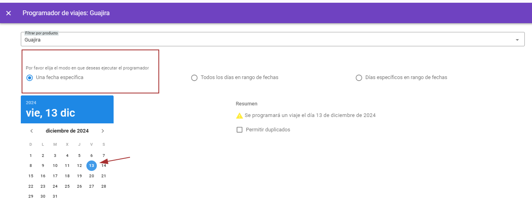Select 'Una fecha específica' radio option
532x220 pixels.
tap(30, 77)
